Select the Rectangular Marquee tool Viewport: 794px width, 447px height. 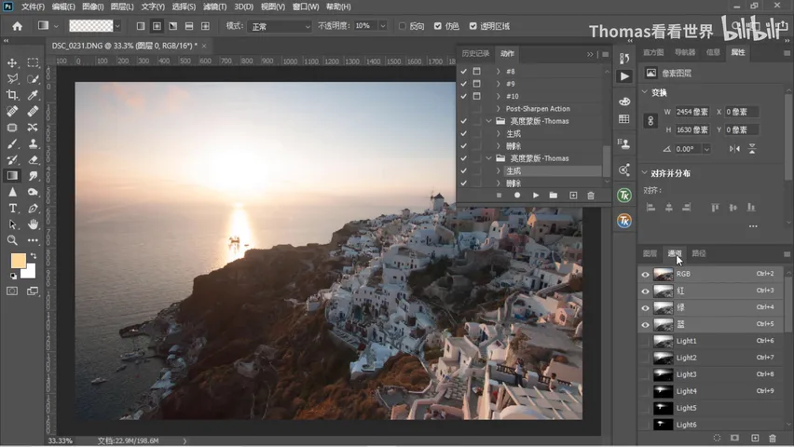33,62
